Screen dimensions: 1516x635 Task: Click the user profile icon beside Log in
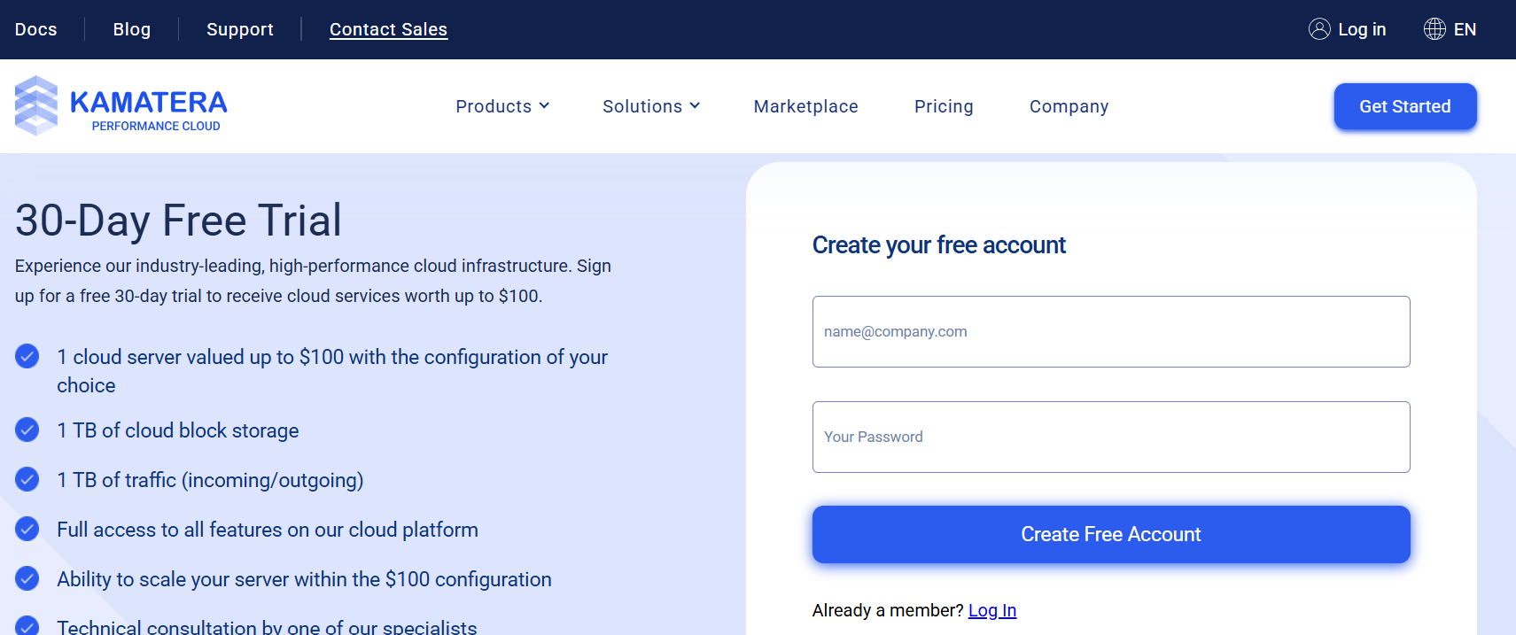1319,29
